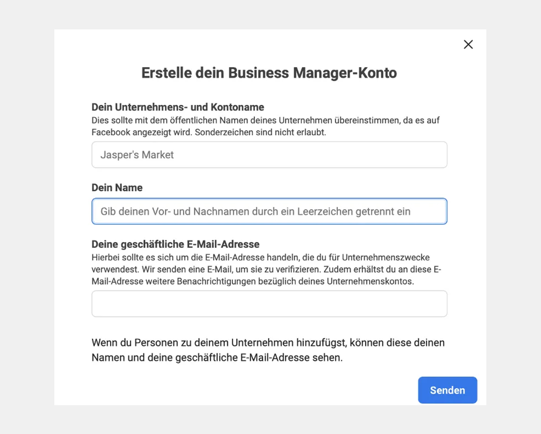Click the word 'Business' in the dialog title
The width and height of the screenshot is (541, 434).
(x=258, y=73)
